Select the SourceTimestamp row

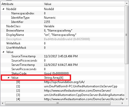tap(62, 56)
